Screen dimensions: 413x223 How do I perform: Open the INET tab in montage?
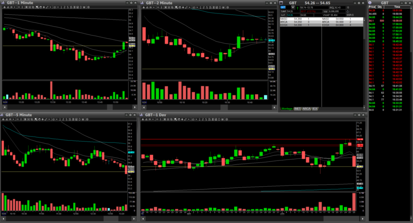pos(297,109)
